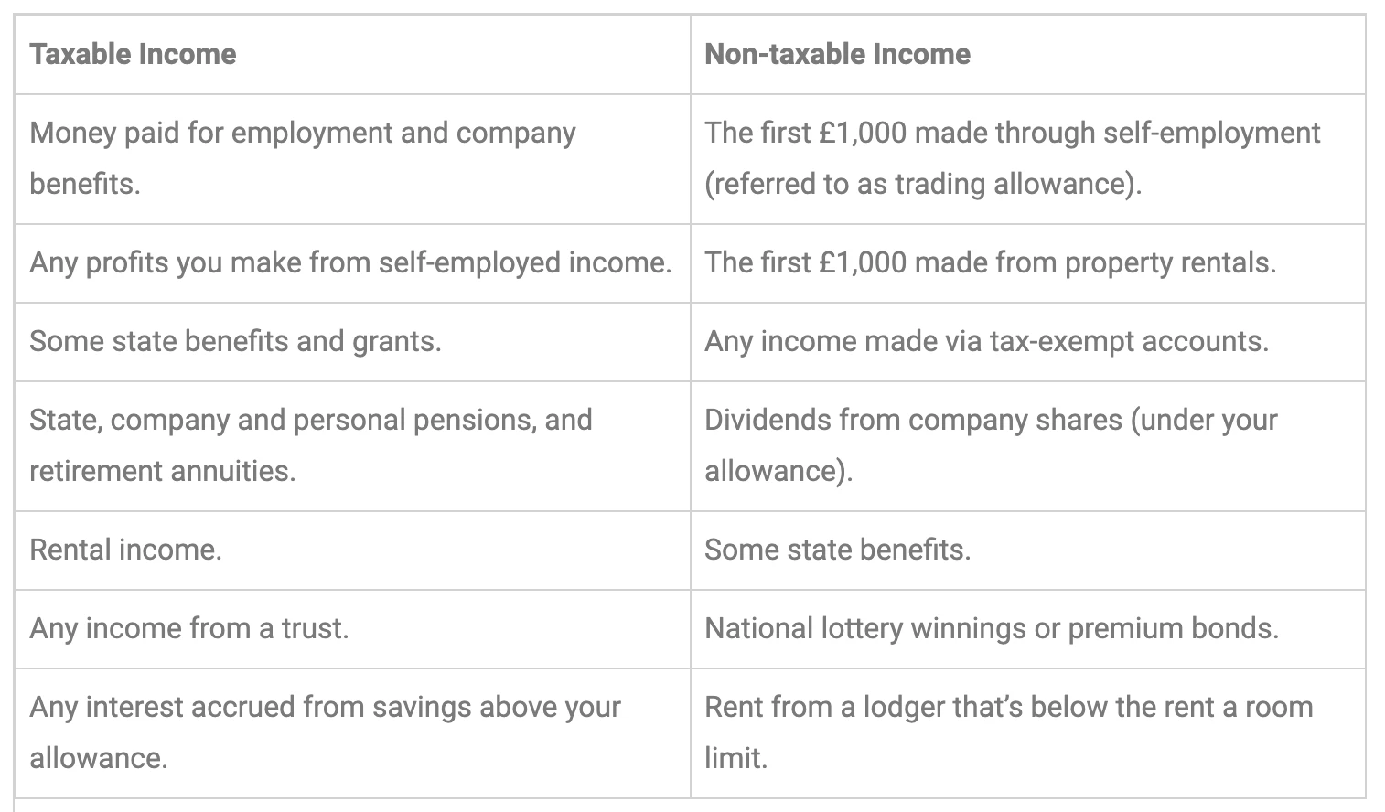Image resolution: width=1385 pixels, height=812 pixels.
Task: Click the trading allowance £1,000 cell
Action: point(1027,158)
